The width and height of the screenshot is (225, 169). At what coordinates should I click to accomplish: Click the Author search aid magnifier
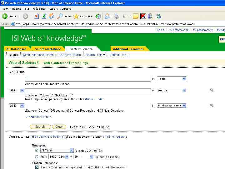pyautogui.click(x=212, y=90)
